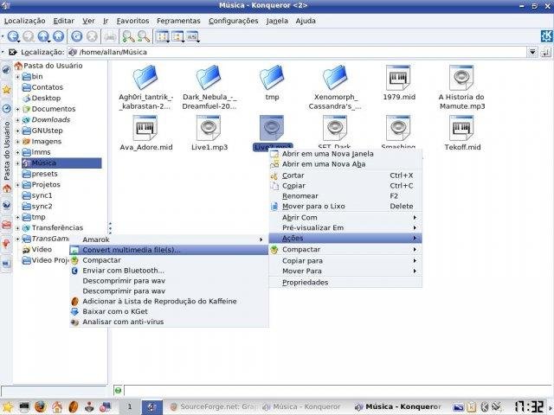This screenshot has width=554, height=415.
Task: Click the Stop loading toolbar icon
Action: (92, 36)
